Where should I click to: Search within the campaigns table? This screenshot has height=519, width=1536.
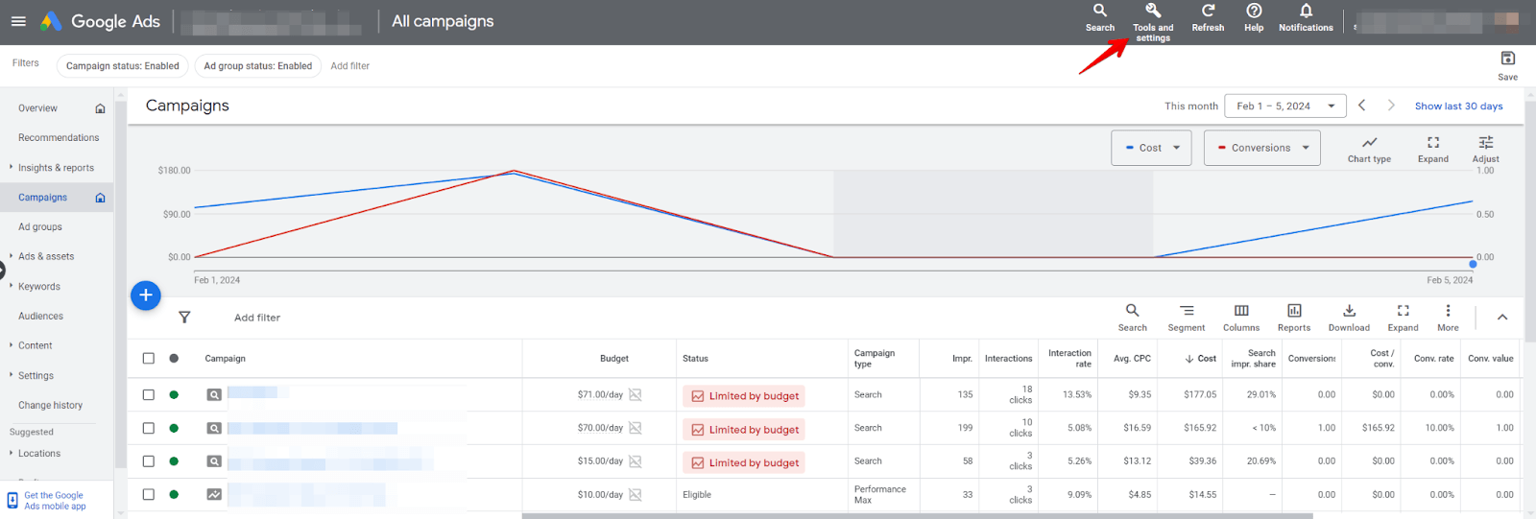(1133, 318)
